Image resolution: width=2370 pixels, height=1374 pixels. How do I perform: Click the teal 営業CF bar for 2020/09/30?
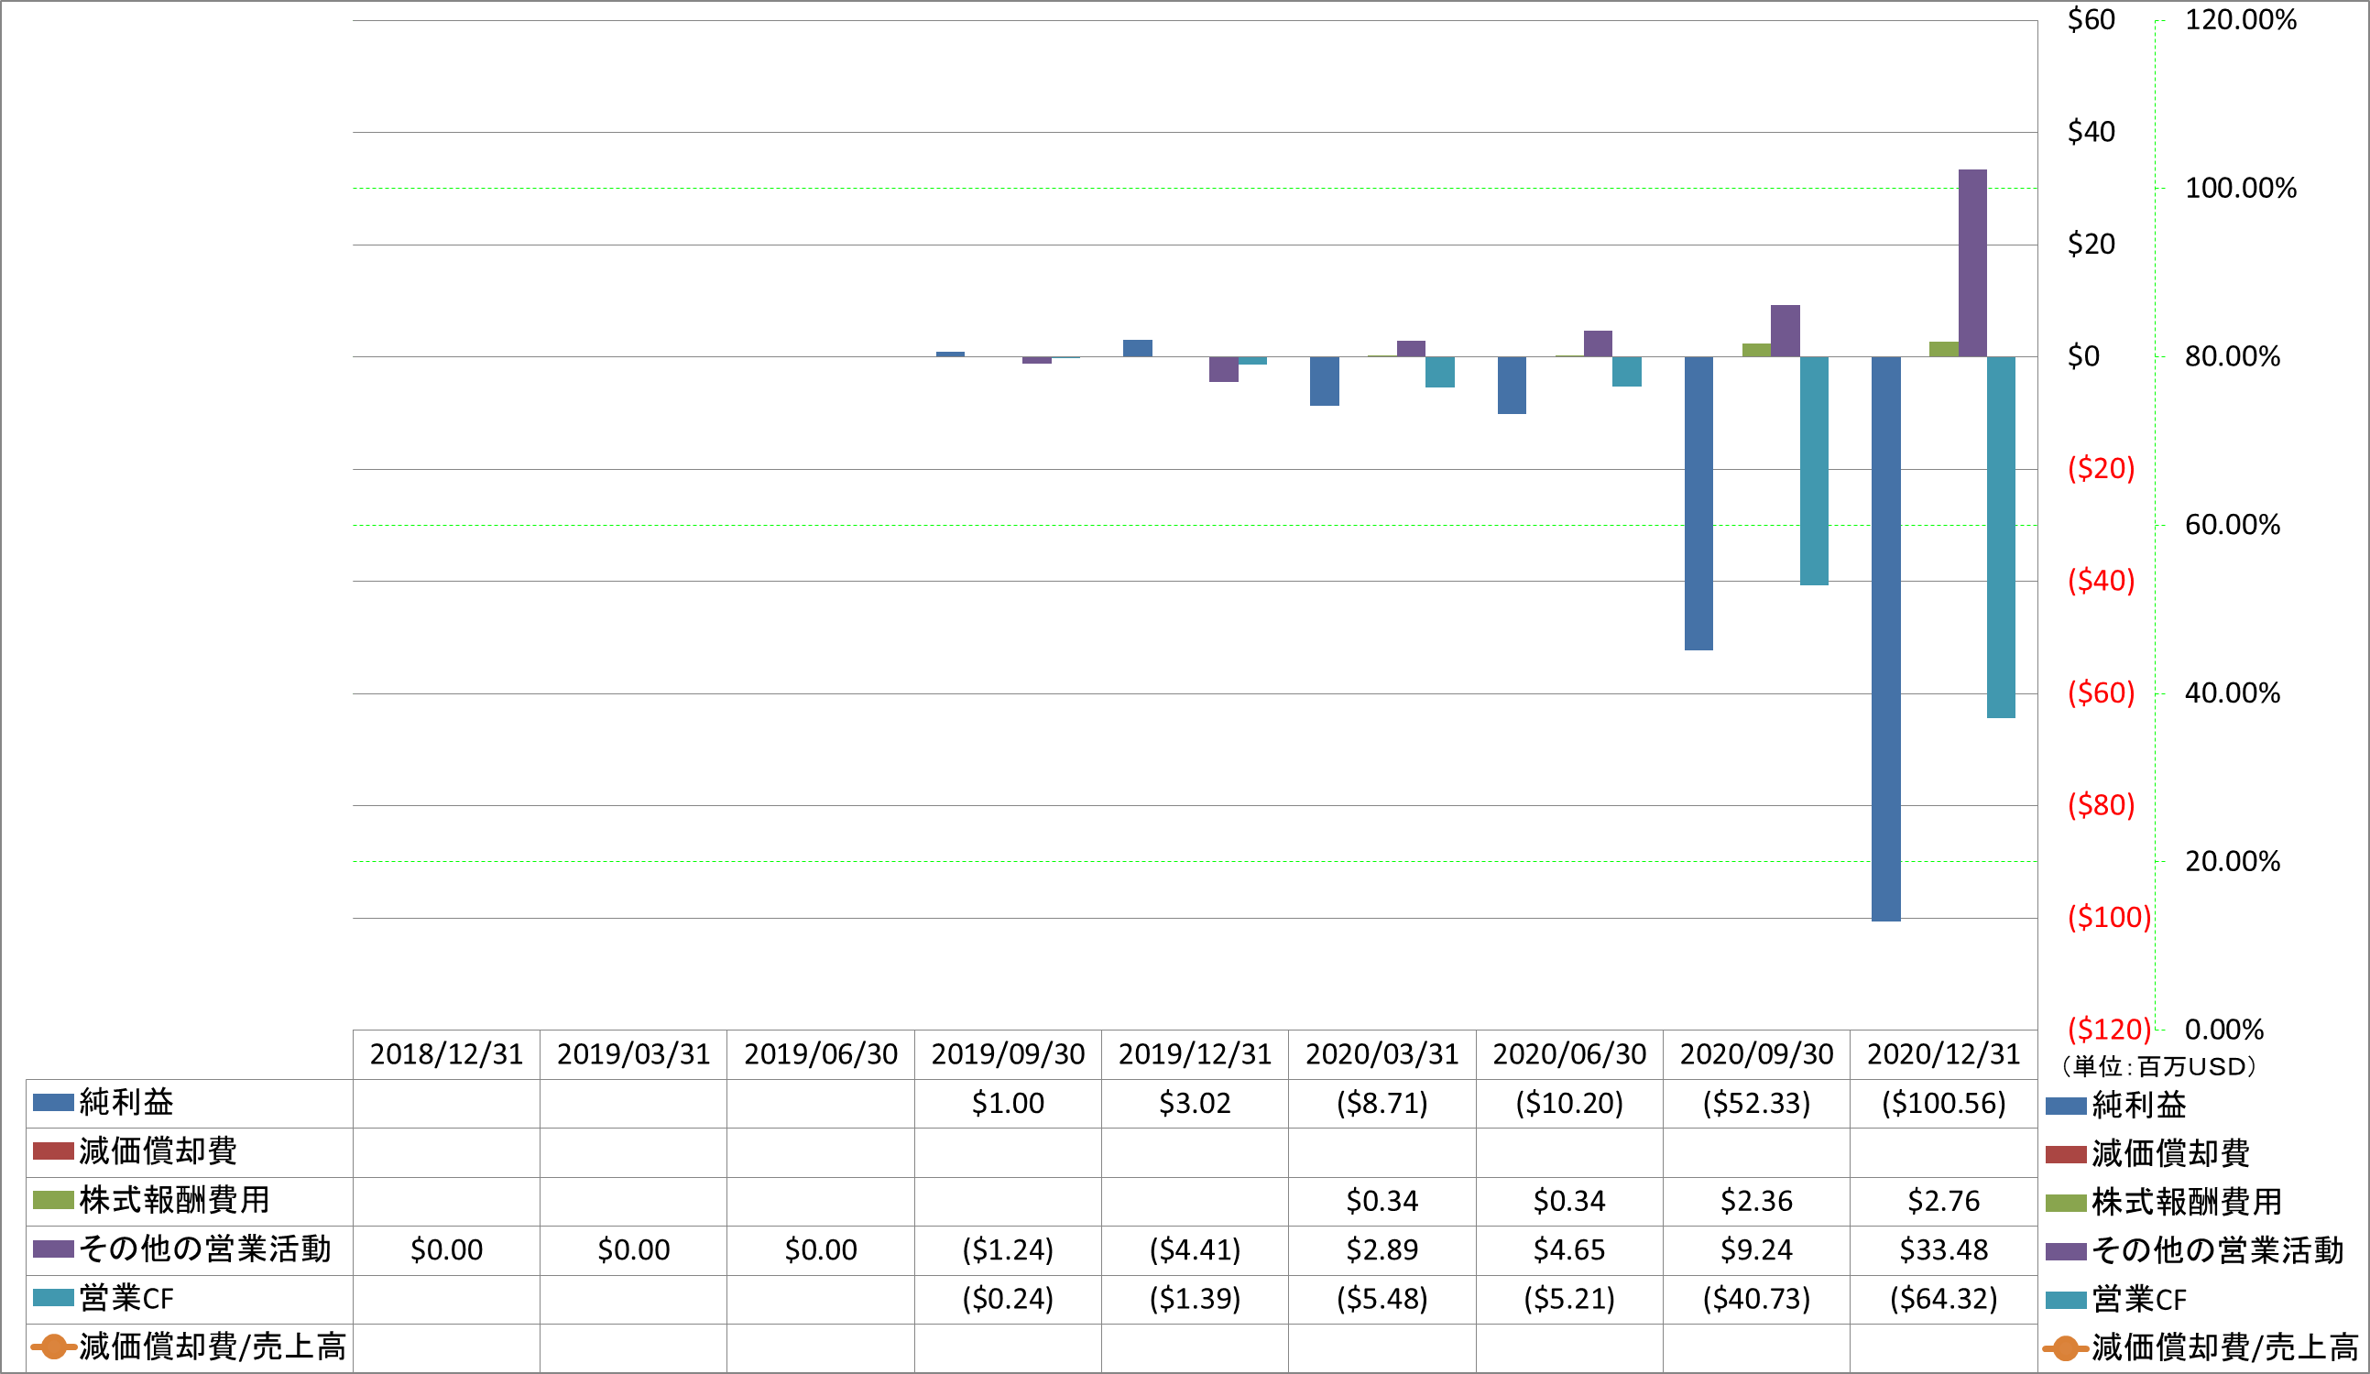(x=1814, y=471)
